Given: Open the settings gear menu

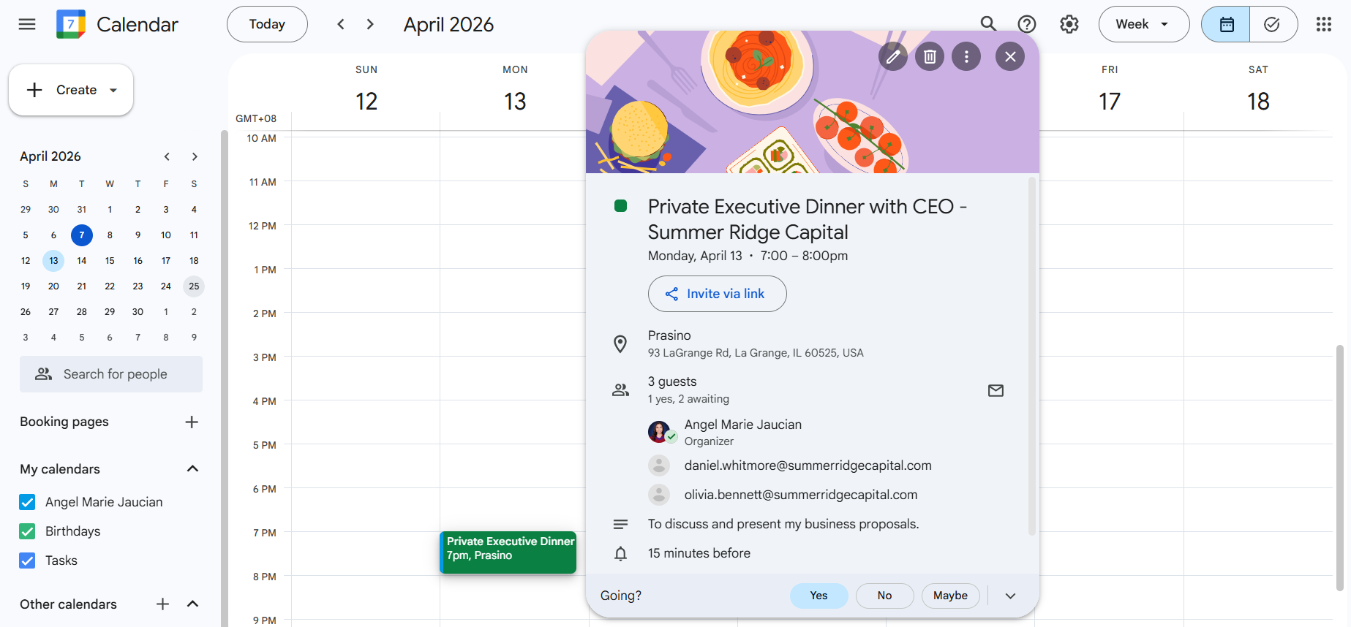Looking at the screenshot, I should (1069, 24).
